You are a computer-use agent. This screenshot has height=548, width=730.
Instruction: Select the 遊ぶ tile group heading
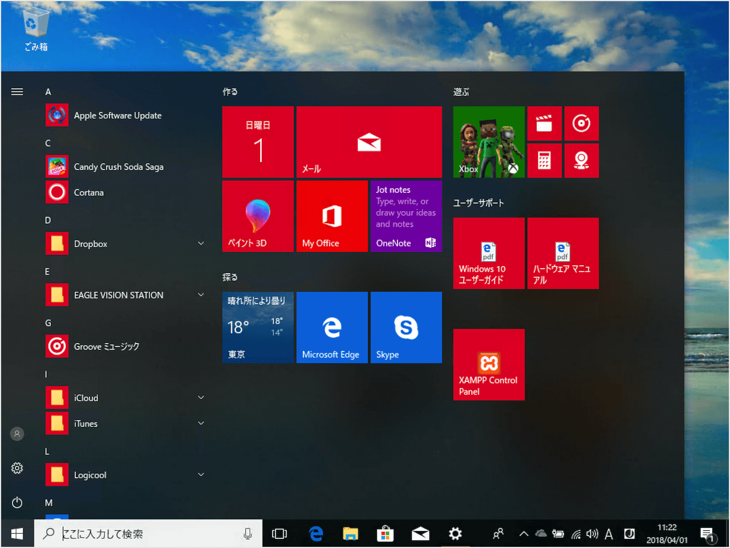[461, 91]
